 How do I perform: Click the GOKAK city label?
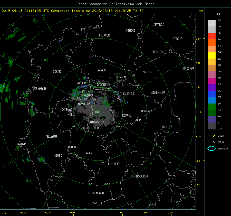pos(57,71)
